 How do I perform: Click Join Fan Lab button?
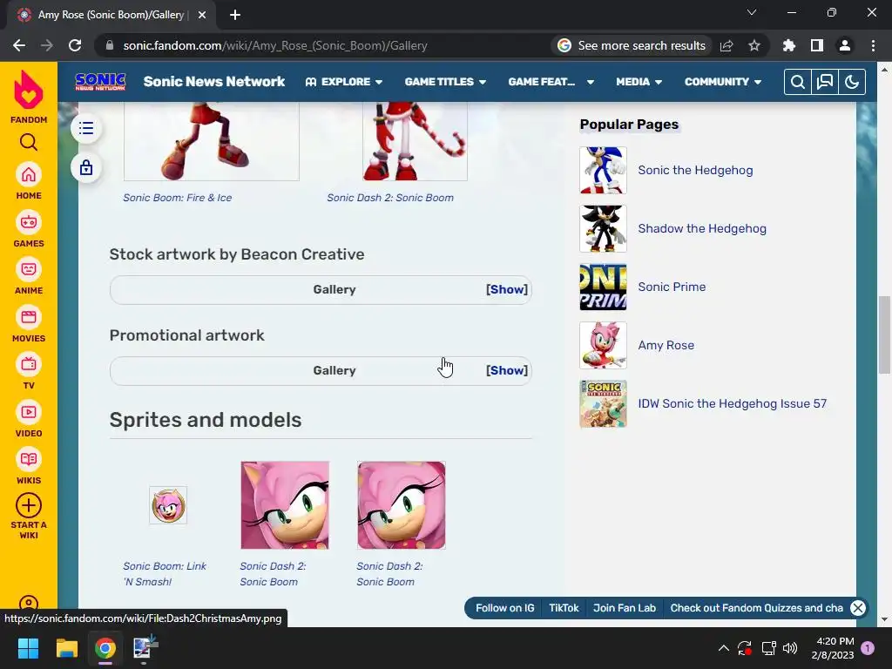click(x=624, y=607)
